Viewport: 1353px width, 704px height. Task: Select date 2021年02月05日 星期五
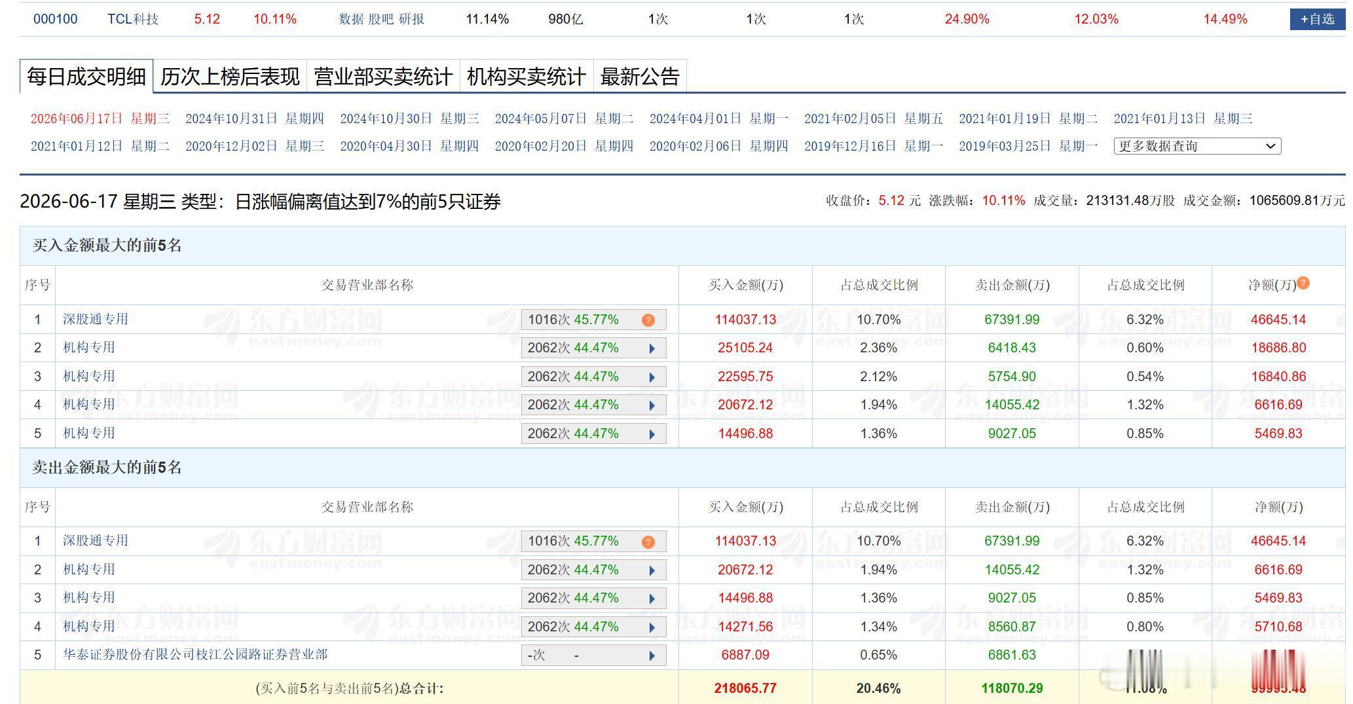click(x=874, y=119)
